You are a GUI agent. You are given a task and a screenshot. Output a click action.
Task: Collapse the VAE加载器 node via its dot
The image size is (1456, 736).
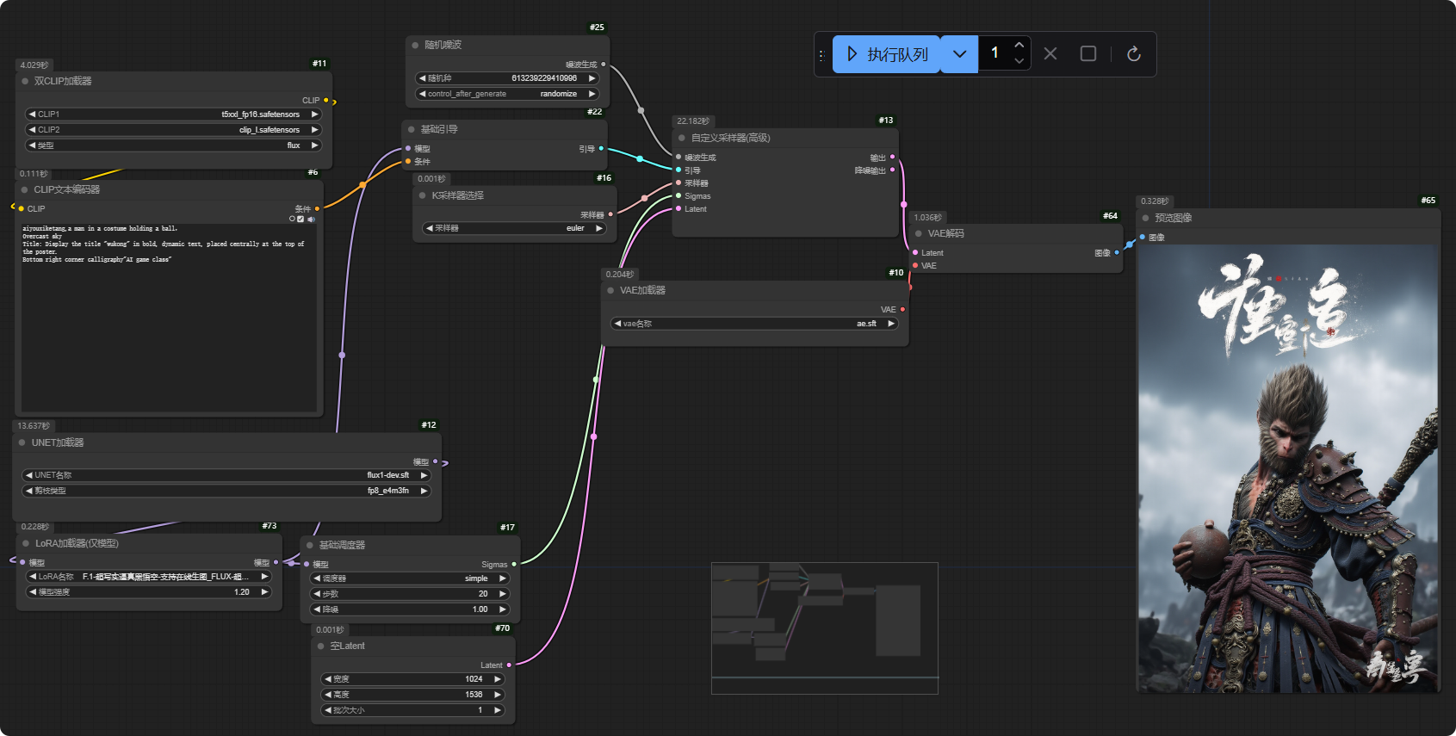(610, 290)
